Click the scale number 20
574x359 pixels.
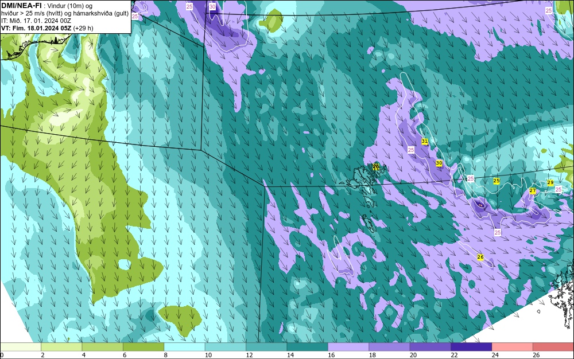tap(413, 355)
